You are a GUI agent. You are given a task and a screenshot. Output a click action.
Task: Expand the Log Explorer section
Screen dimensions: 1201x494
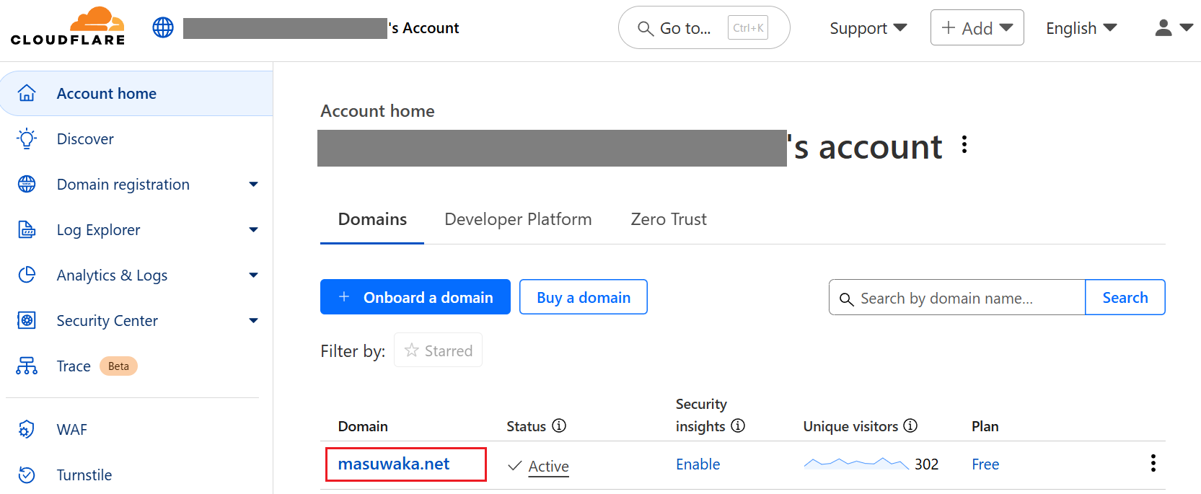pos(253,230)
